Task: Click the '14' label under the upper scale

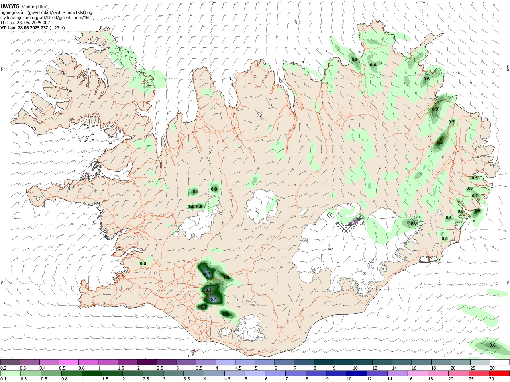Action: coord(394,368)
